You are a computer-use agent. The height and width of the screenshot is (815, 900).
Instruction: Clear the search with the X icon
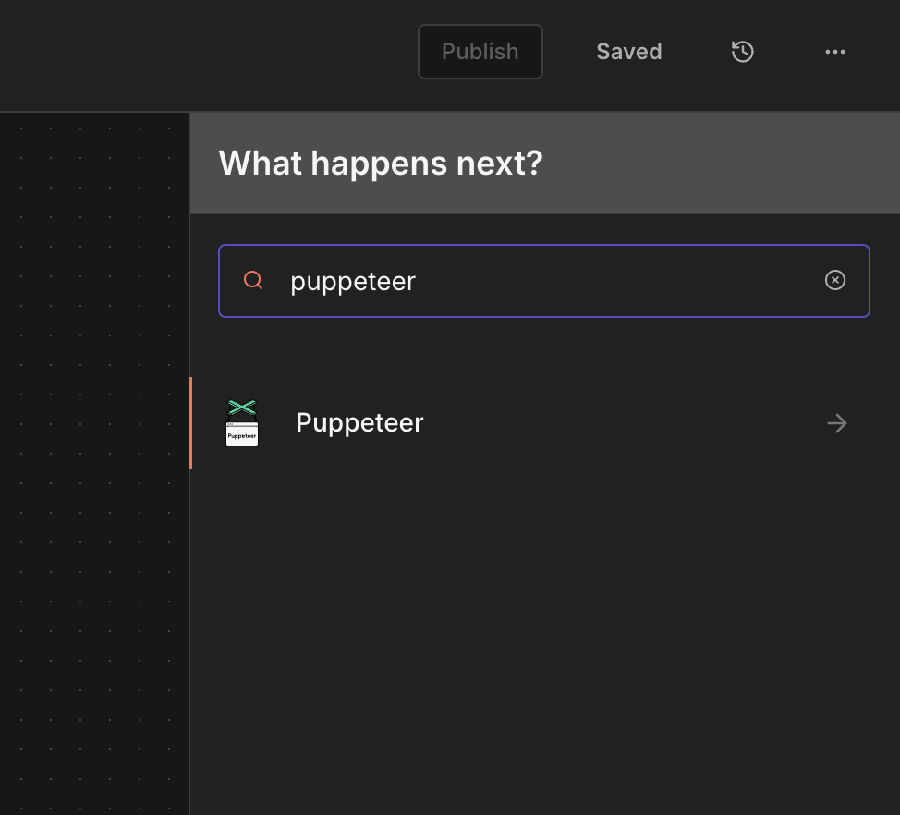click(x=835, y=280)
